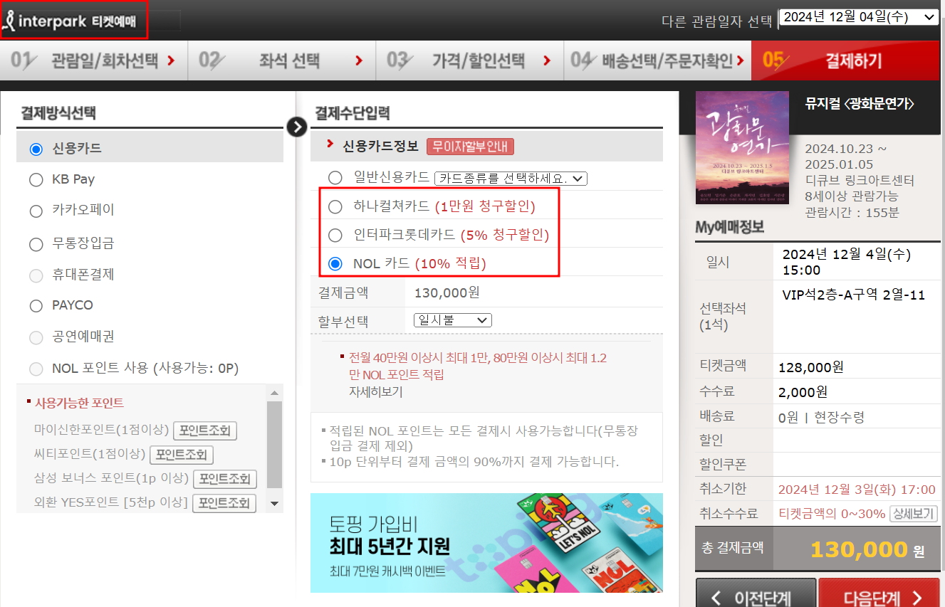Open the 다른 관람일자 date dropdown
The image size is (945, 607).
pyautogui.click(x=859, y=17)
